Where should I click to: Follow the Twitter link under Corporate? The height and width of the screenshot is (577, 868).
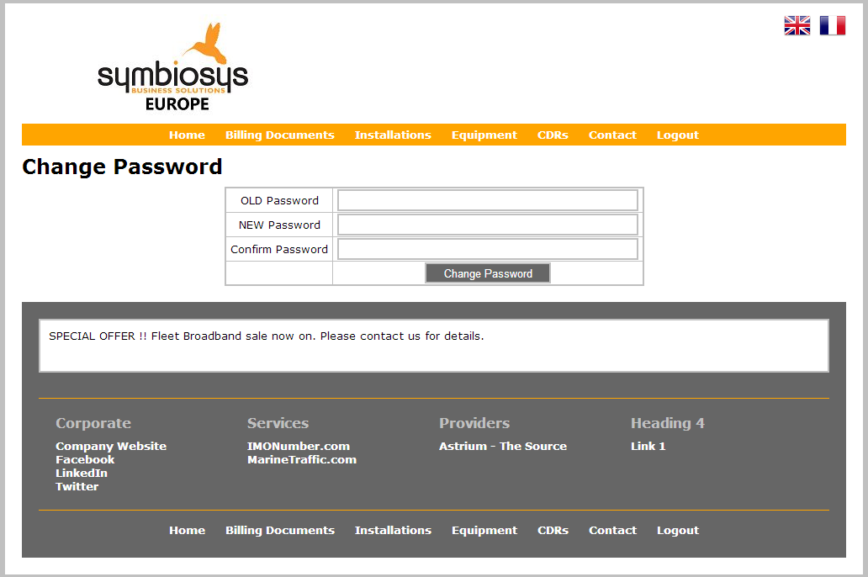pyautogui.click(x=77, y=487)
